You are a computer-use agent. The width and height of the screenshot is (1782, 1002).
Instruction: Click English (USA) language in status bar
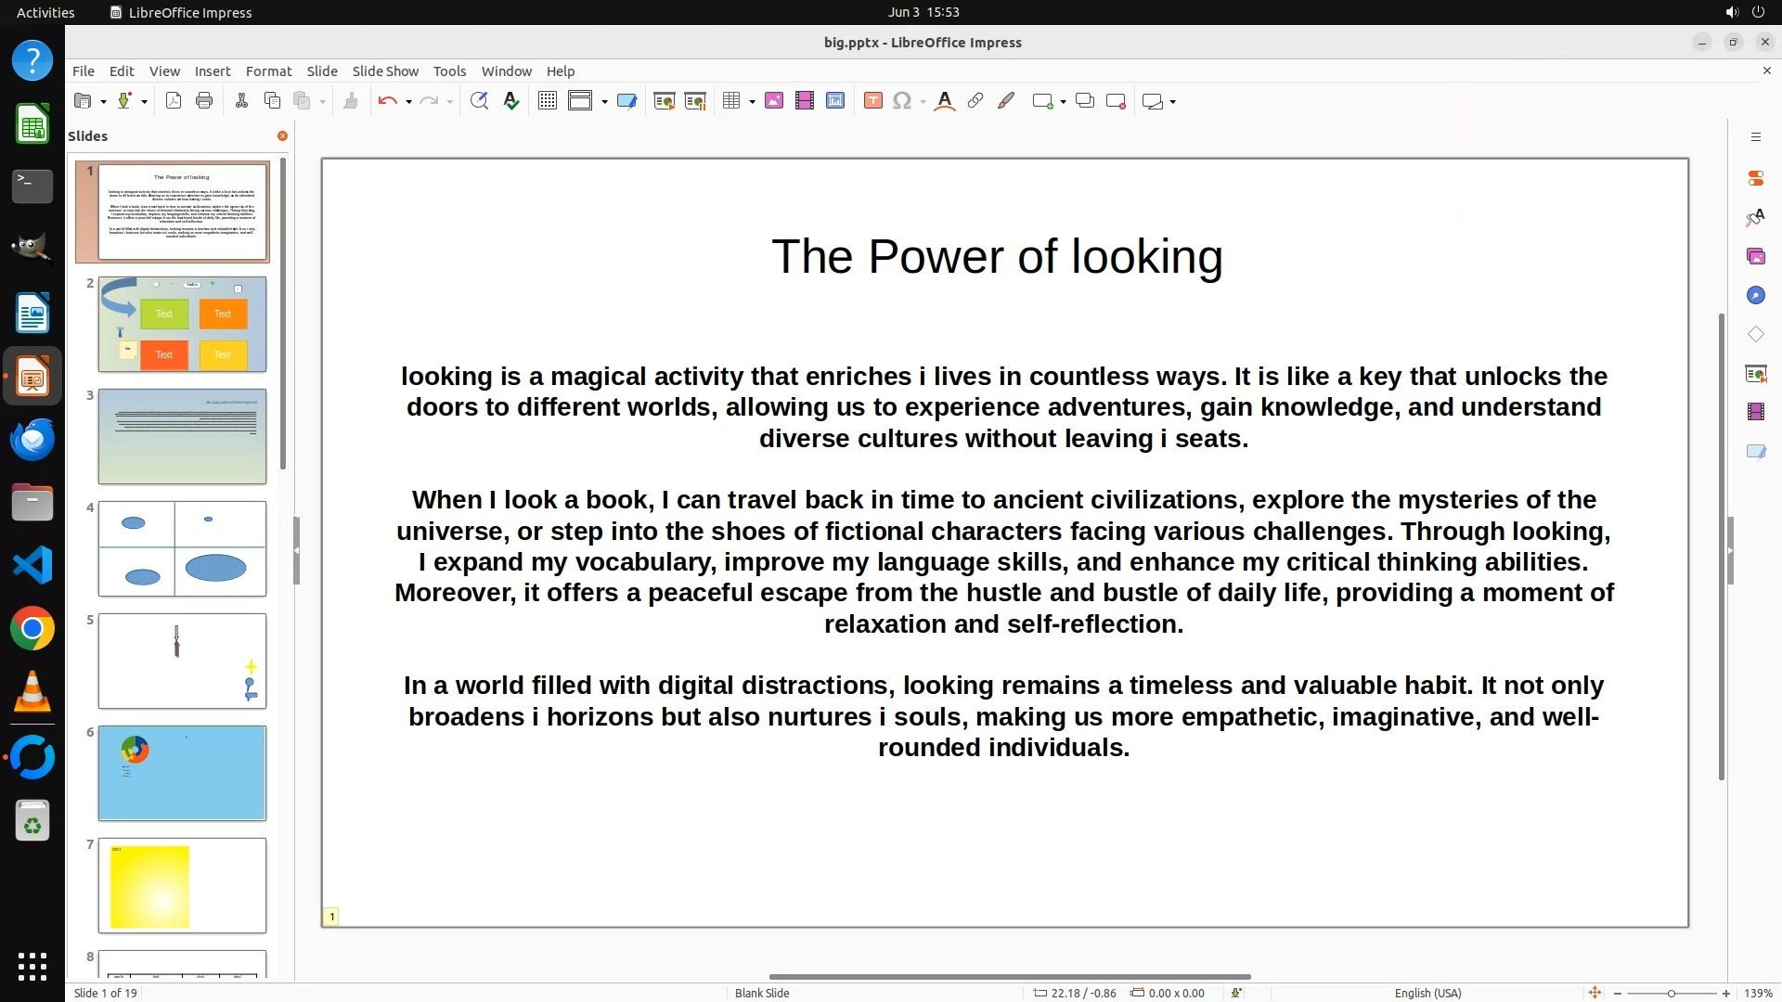[x=1427, y=993]
